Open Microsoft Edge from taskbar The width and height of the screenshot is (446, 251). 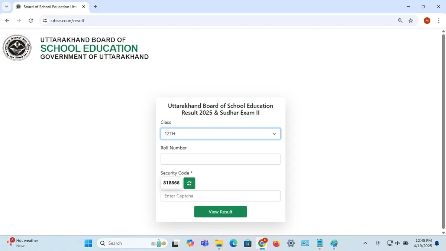tap(233, 243)
